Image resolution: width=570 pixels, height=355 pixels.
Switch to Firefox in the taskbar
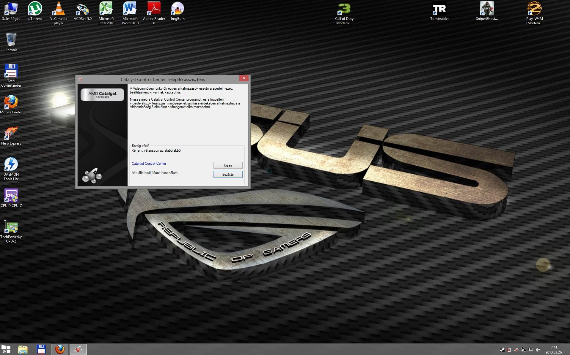[60, 349]
